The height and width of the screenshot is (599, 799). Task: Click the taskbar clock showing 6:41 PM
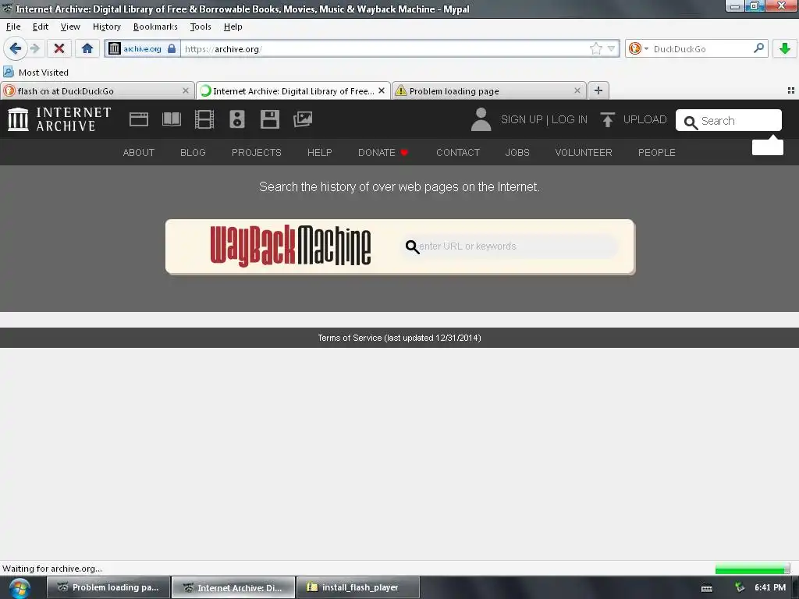(770, 587)
